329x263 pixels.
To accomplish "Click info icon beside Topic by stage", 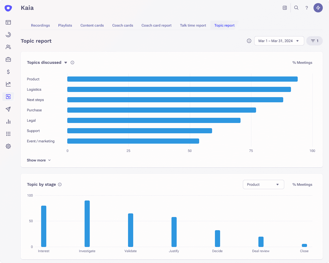I will click(60, 184).
